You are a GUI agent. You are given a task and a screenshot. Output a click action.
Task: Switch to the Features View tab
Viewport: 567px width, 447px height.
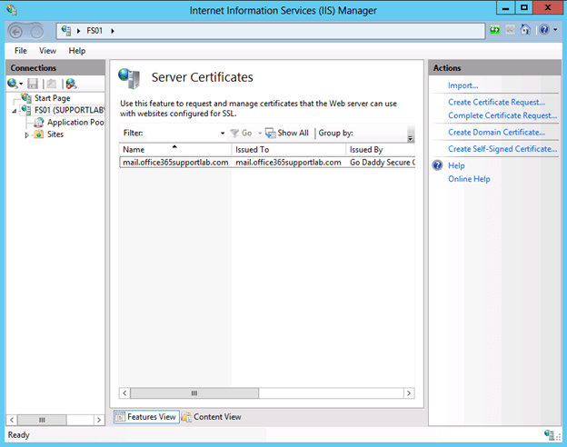(x=146, y=417)
